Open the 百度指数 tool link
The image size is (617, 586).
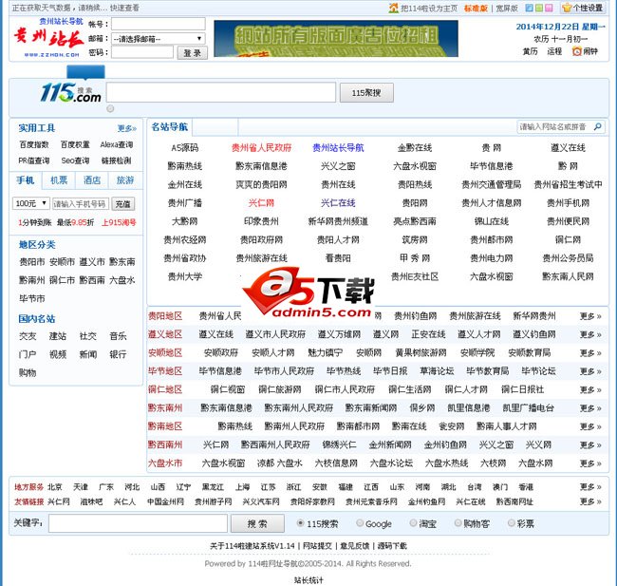pos(34,144)
